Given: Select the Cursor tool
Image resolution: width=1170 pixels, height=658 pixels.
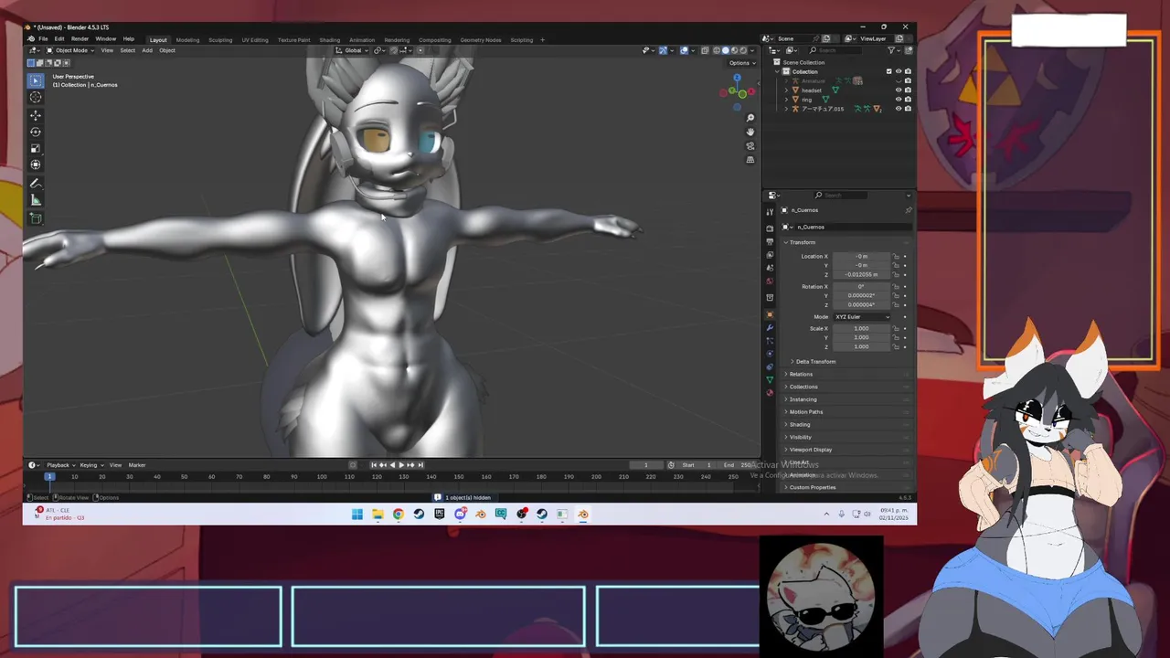Looking at the screenshot, I should [x=36, y=97].
